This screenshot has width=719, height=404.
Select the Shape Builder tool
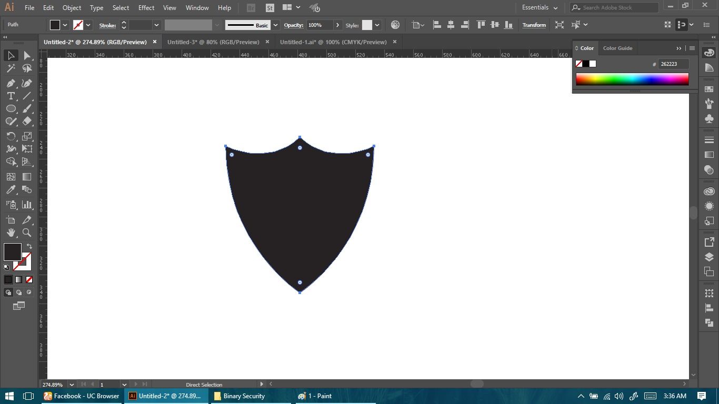(11, 161)
